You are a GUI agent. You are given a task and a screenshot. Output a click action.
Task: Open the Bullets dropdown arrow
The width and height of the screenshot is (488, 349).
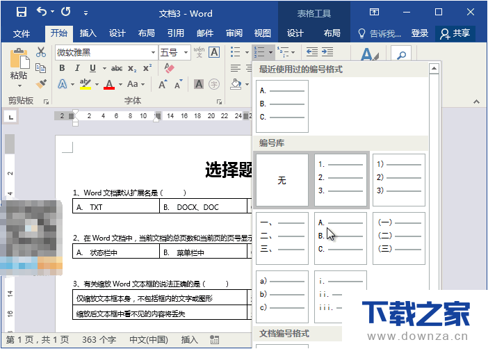[247, 52]
